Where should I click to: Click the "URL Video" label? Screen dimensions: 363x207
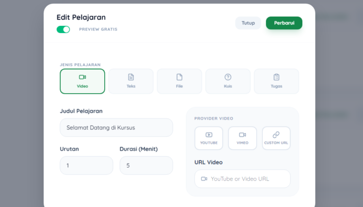click(208, 162)
